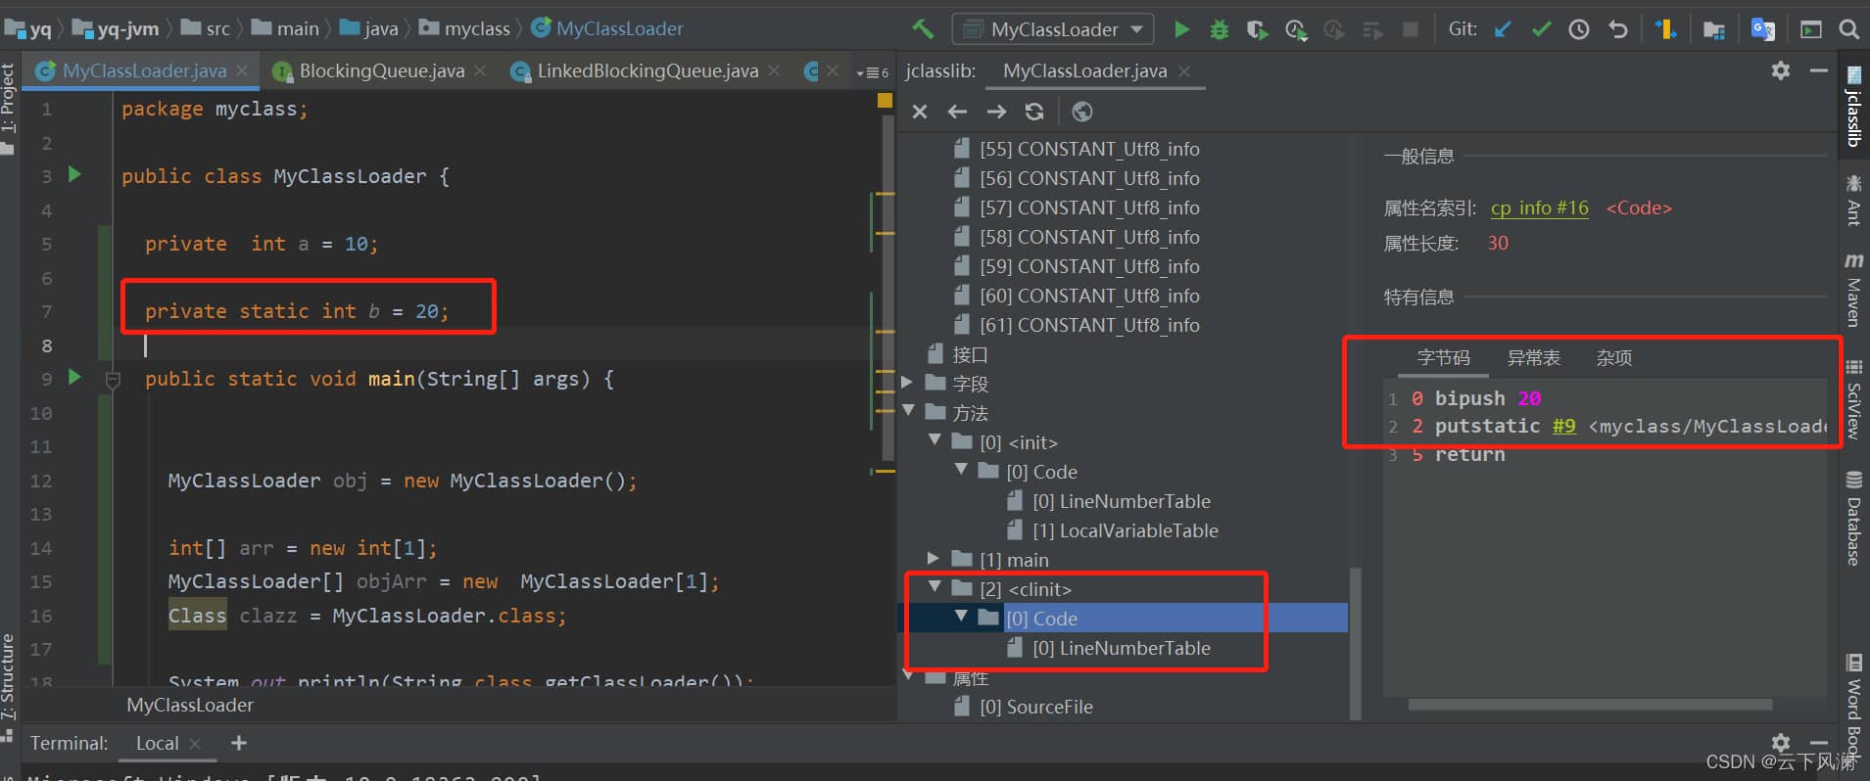The image size is (1870, 781).
Task: Close the LinkedBlockingQueue.java tab
Action: click(x=774, y=70)
